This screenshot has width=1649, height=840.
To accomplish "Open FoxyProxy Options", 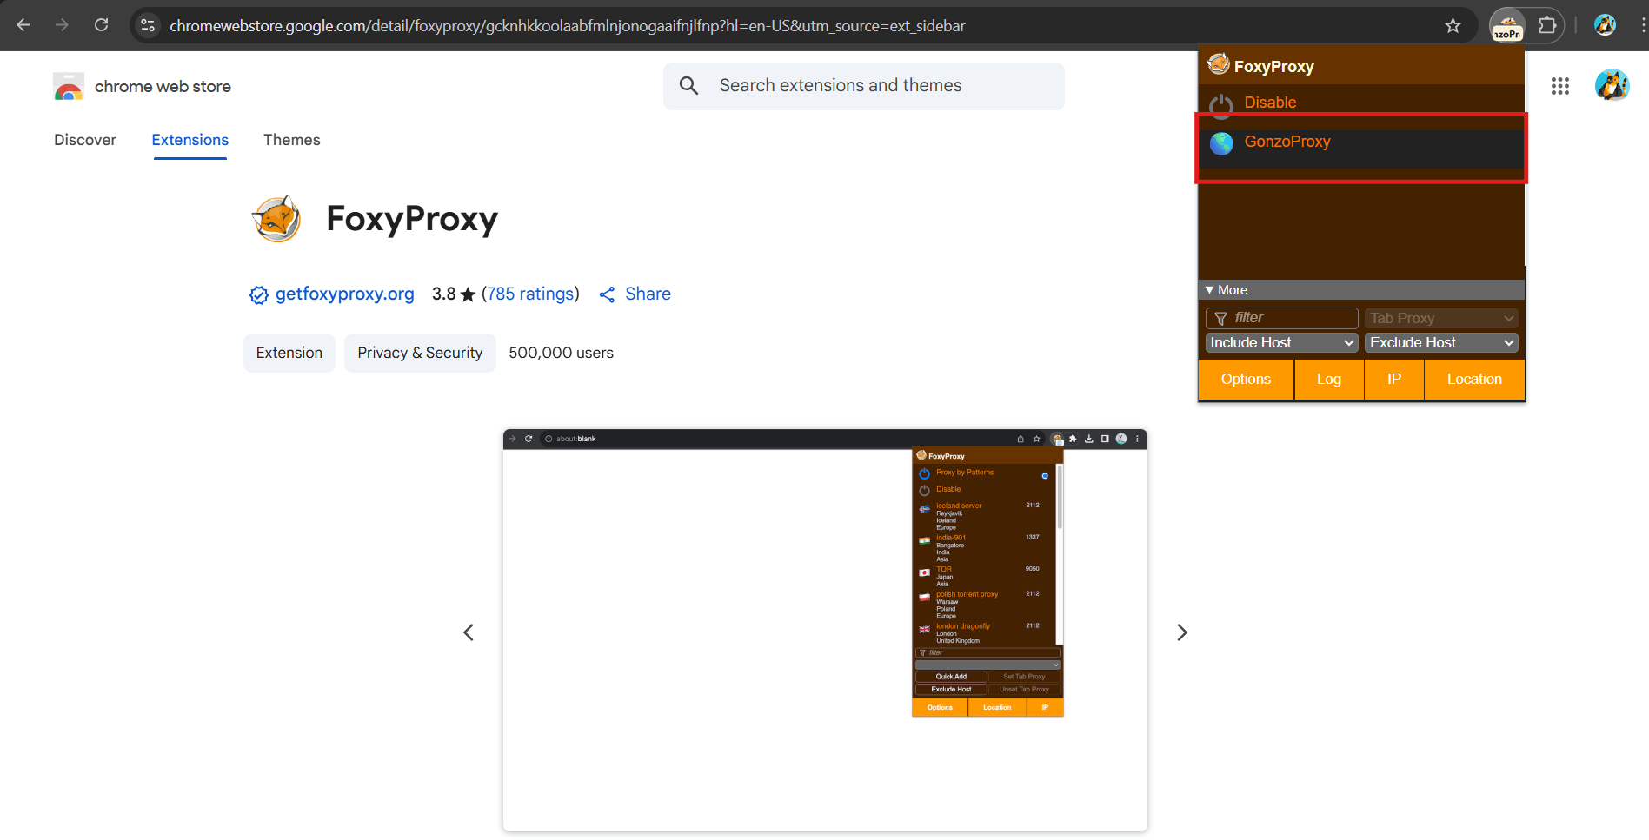I will point(1246,380).
